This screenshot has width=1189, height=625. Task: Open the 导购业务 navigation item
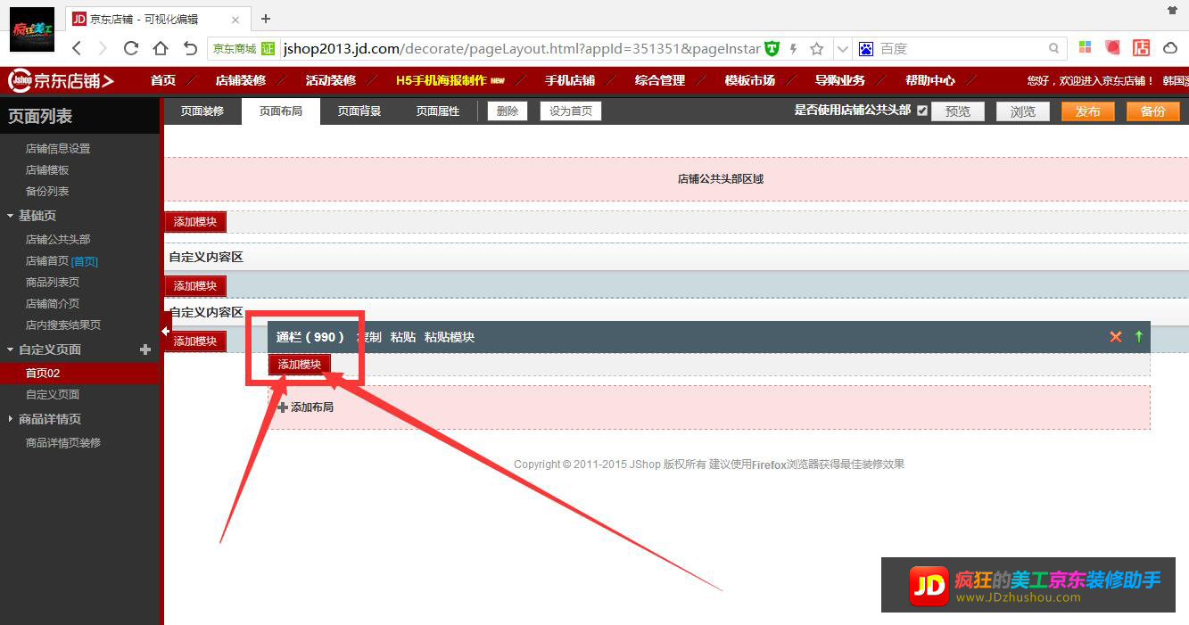coord(840,80)
